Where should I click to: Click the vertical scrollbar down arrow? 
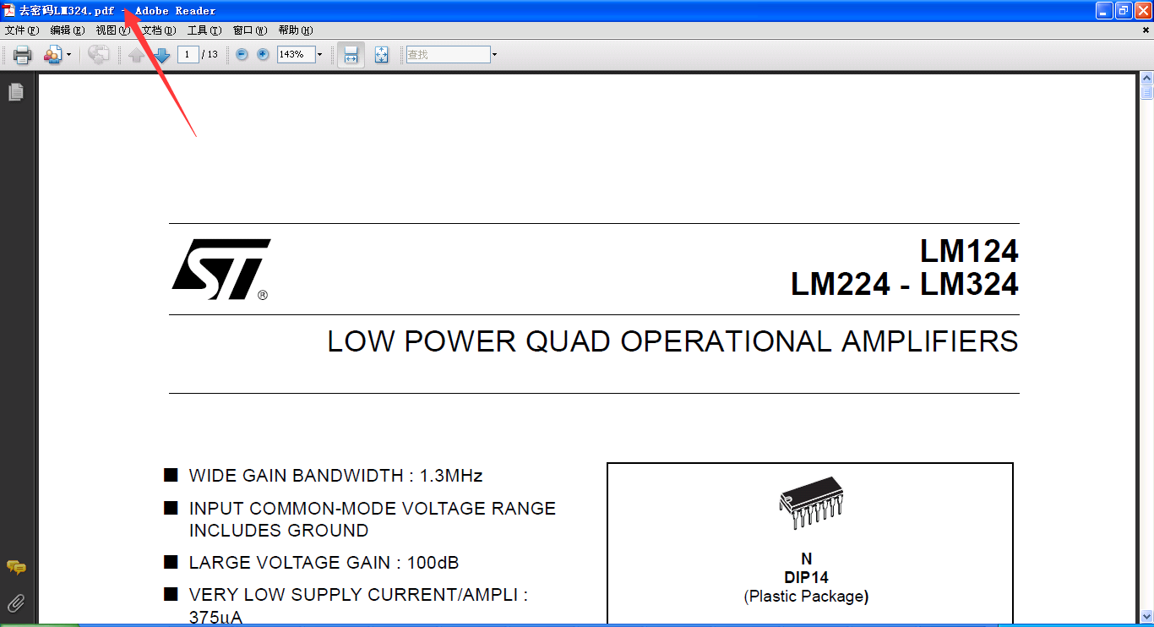click(x=1146, y=617)
